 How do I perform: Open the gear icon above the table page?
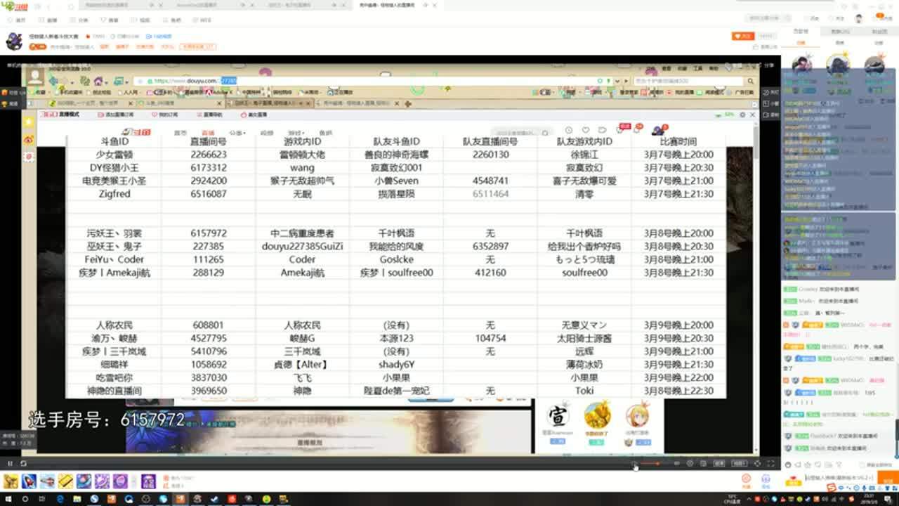coord(744,114)
